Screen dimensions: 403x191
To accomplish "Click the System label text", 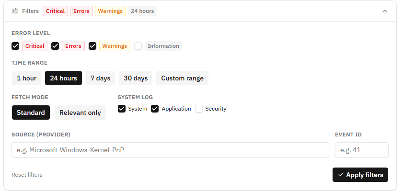I will 138,109.
